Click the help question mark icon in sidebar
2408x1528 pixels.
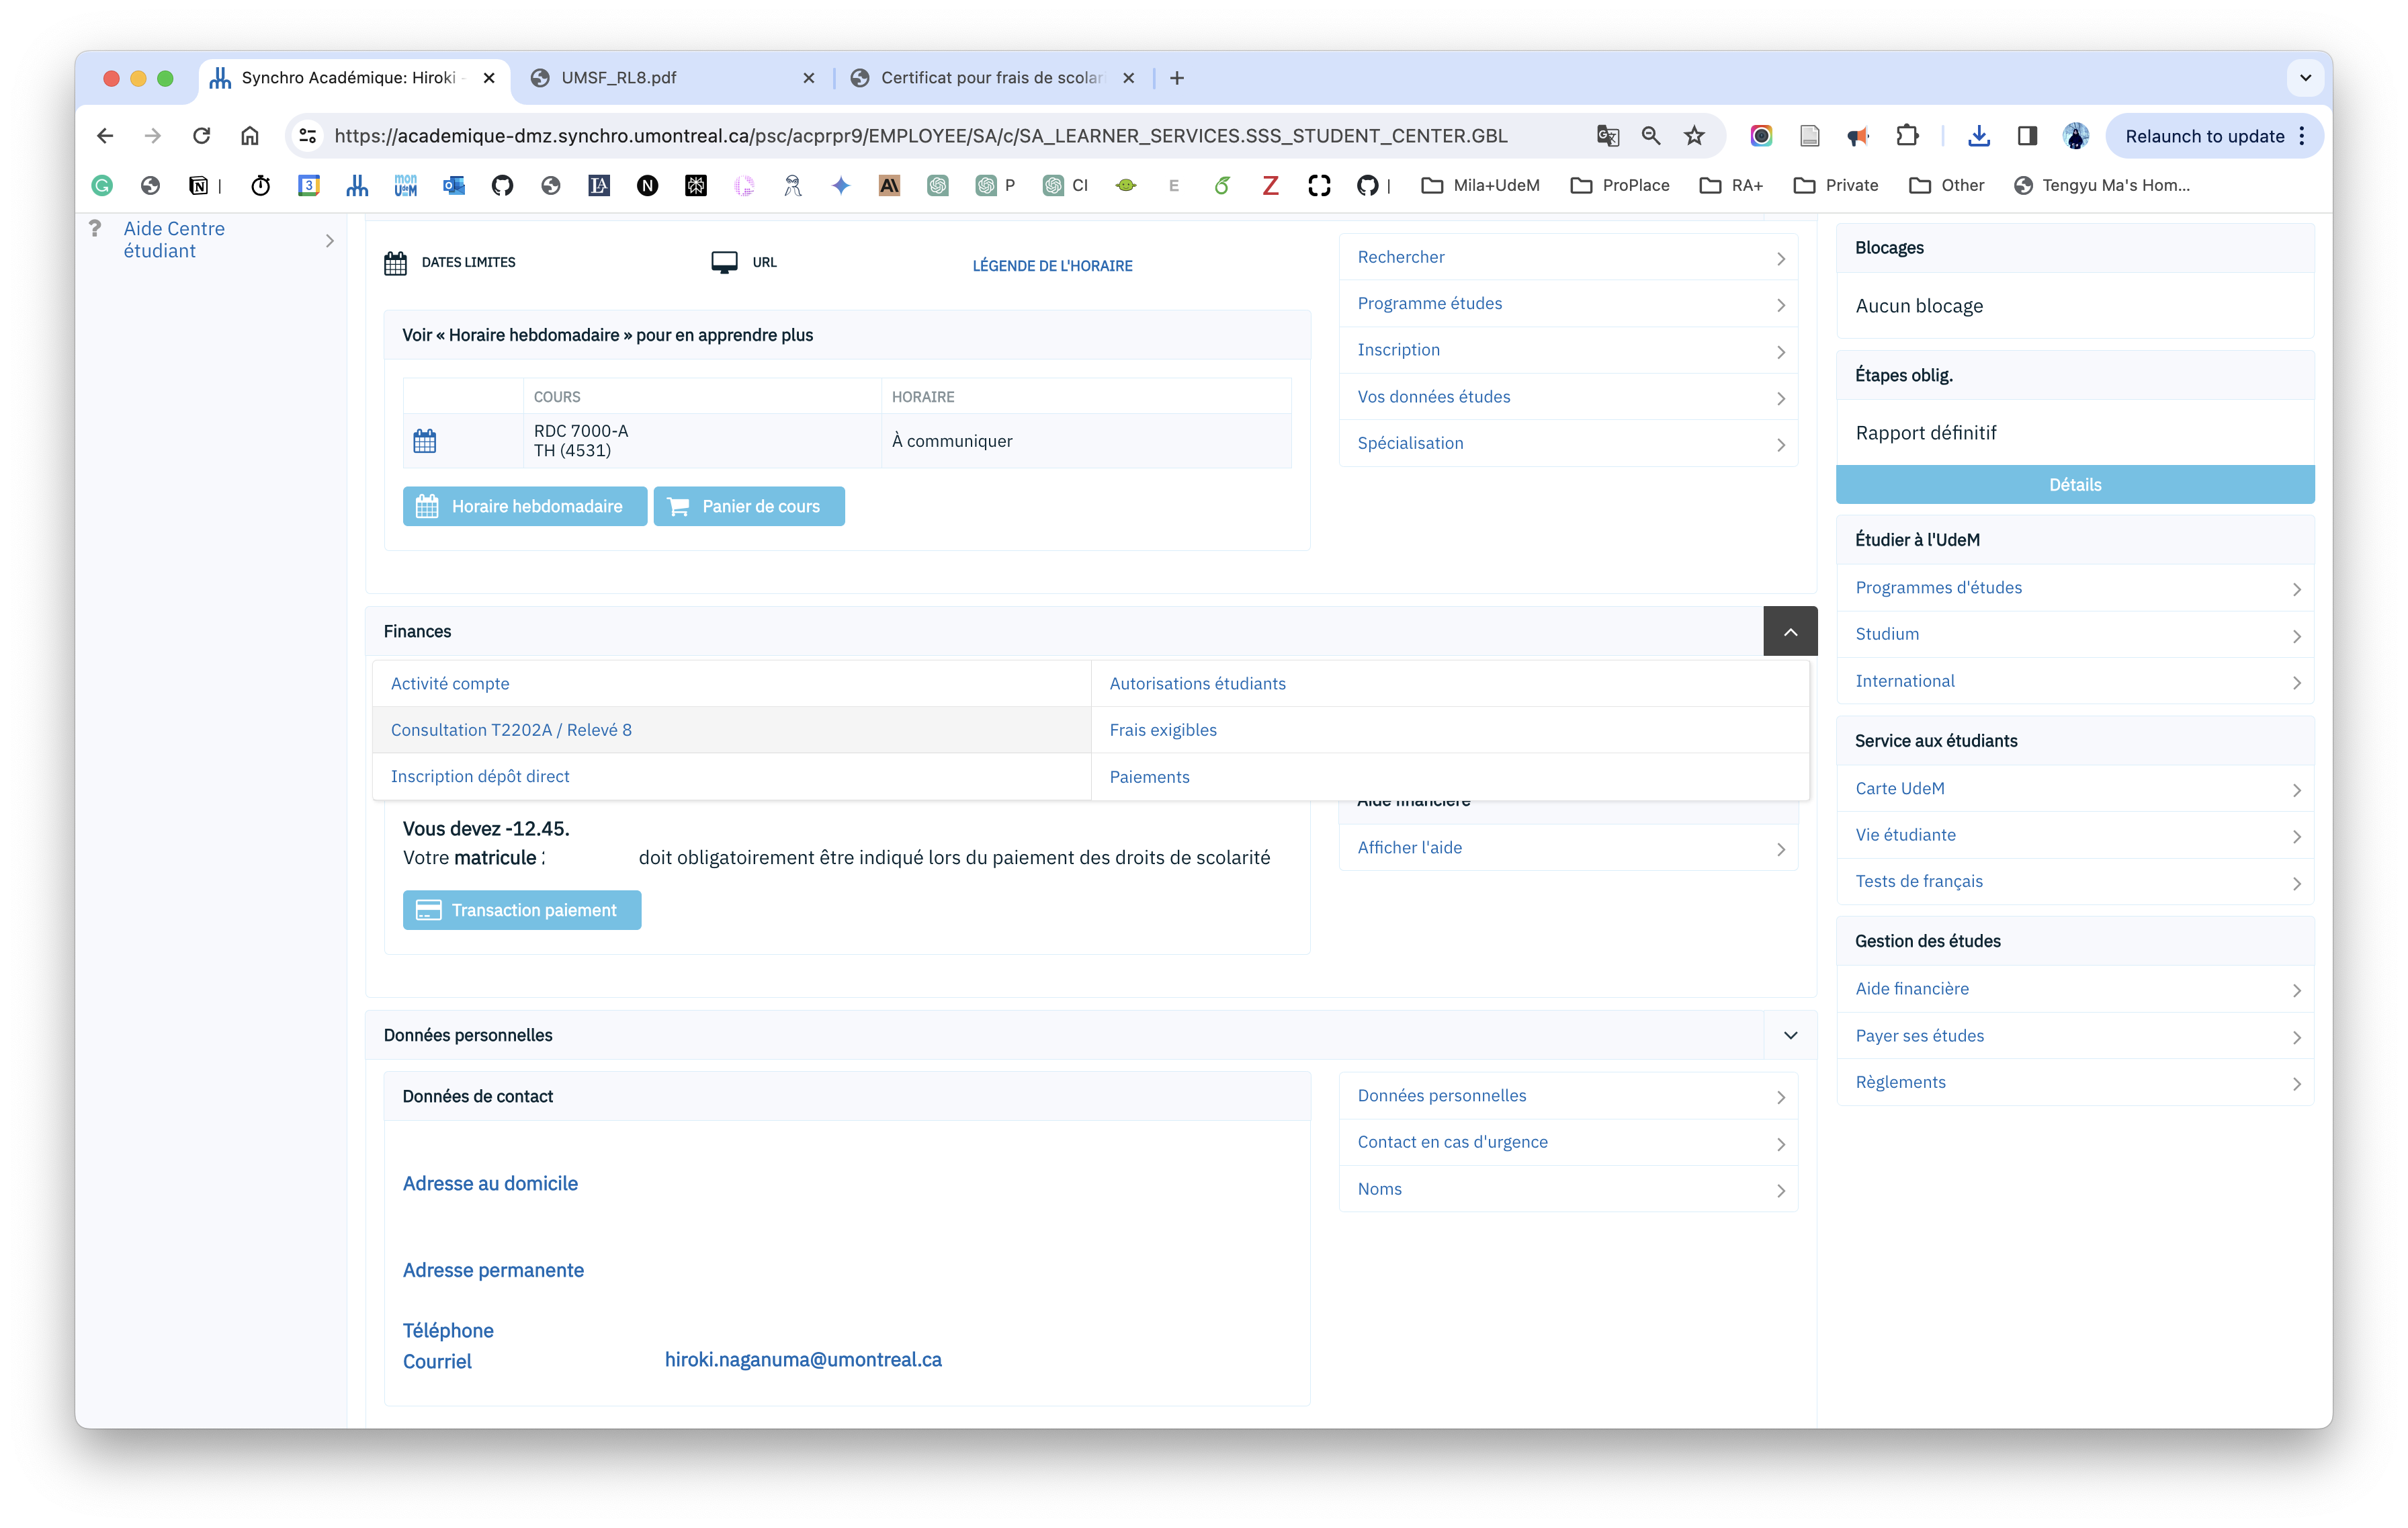click(x=95, y=229)
